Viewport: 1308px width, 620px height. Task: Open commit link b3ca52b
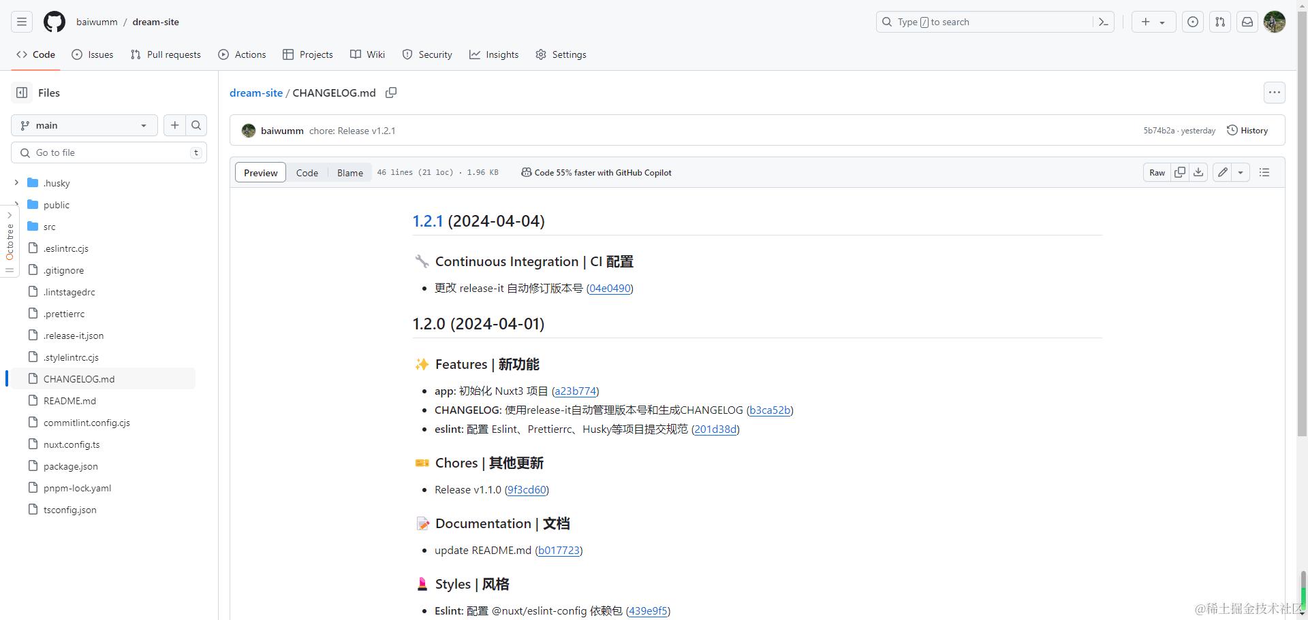click(x=770, y=410)
